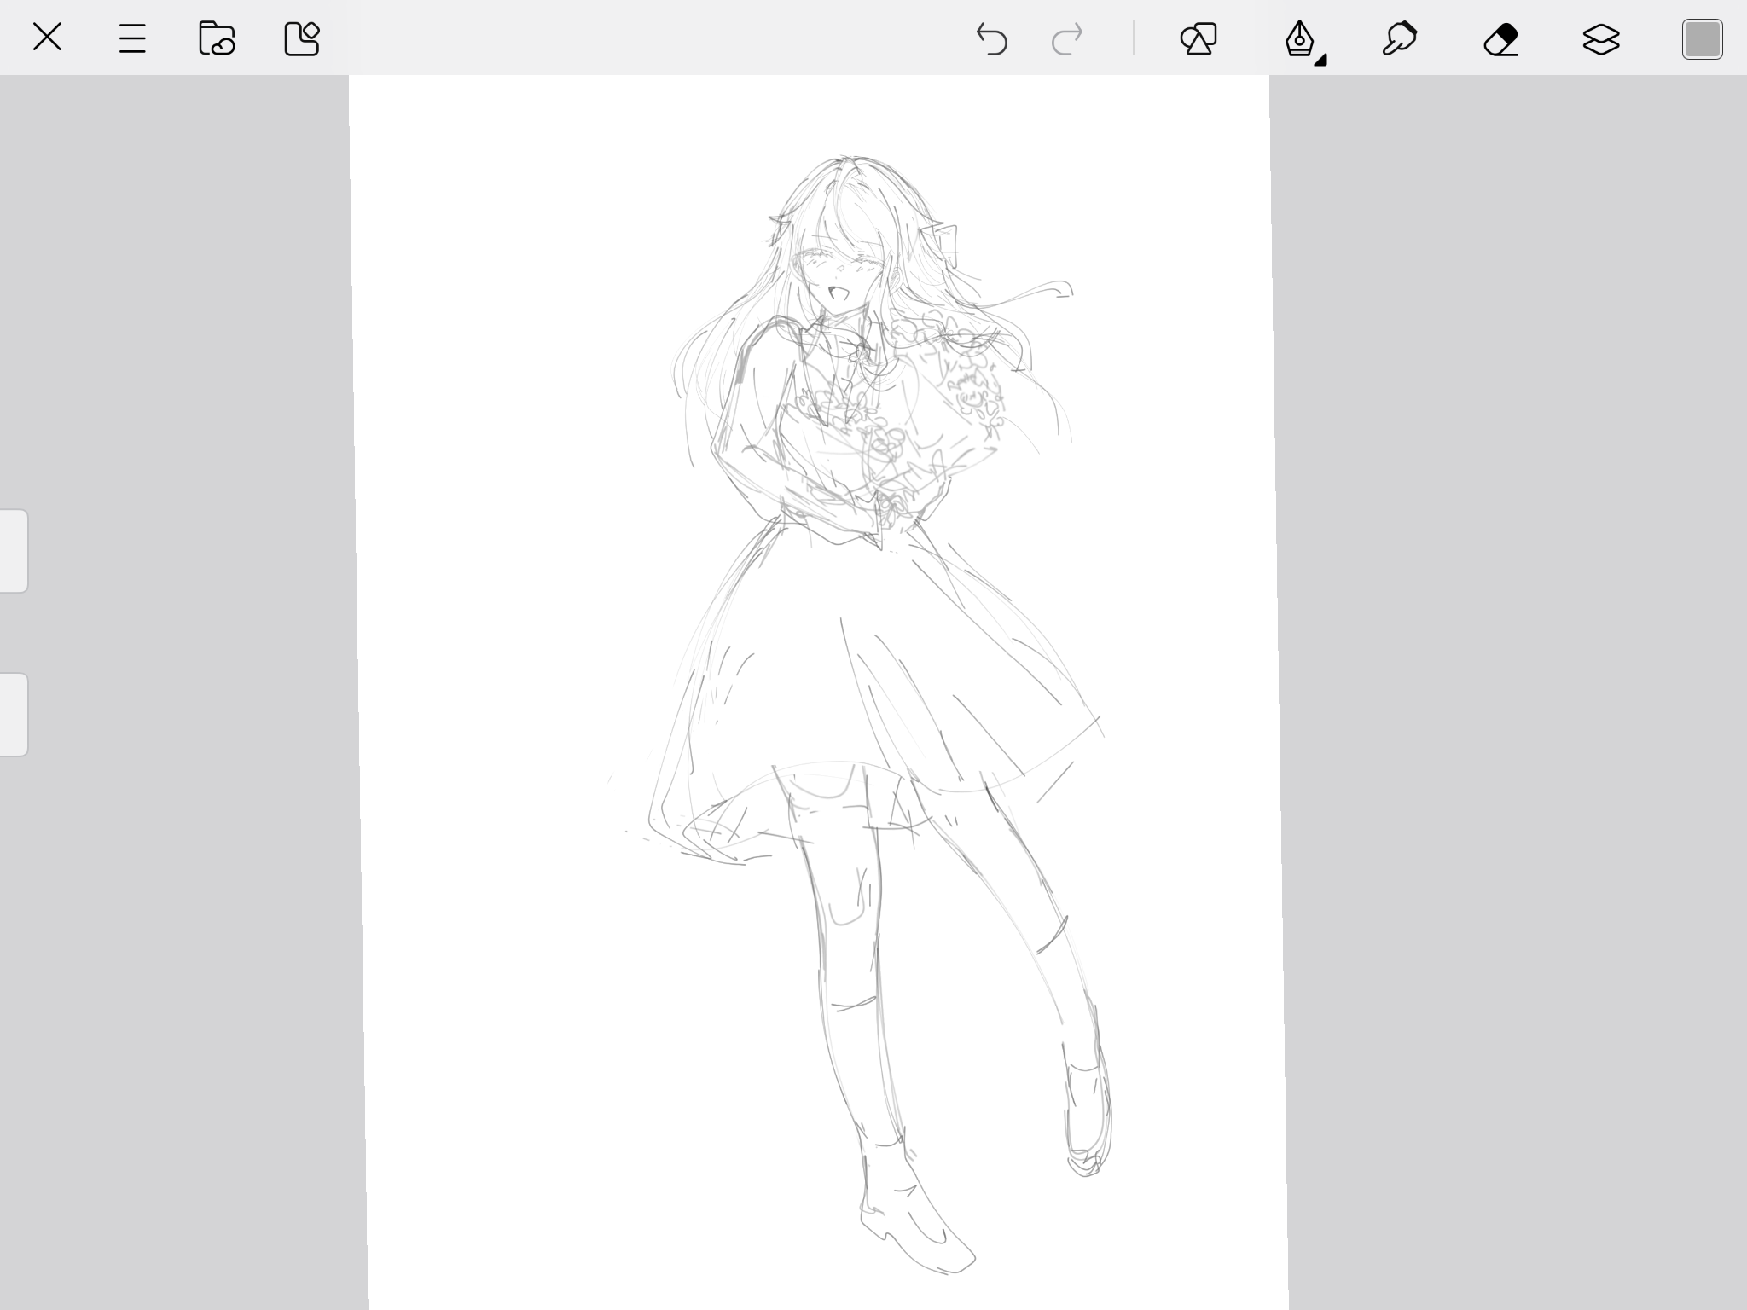Open the gray color swatch
1747x1310 pixels.
(1703, 39)
